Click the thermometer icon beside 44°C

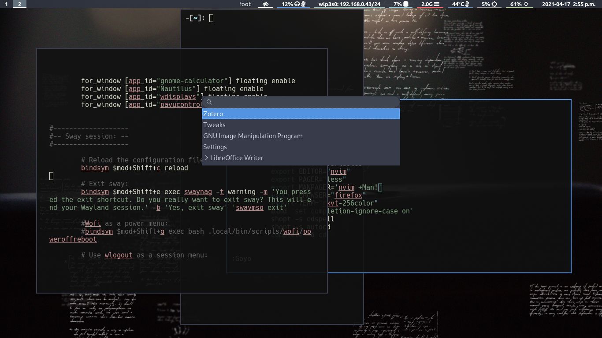tap(467, 4)
